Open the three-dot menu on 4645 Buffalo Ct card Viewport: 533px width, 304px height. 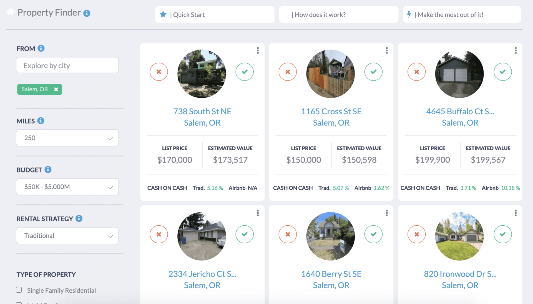click(516, 50)
